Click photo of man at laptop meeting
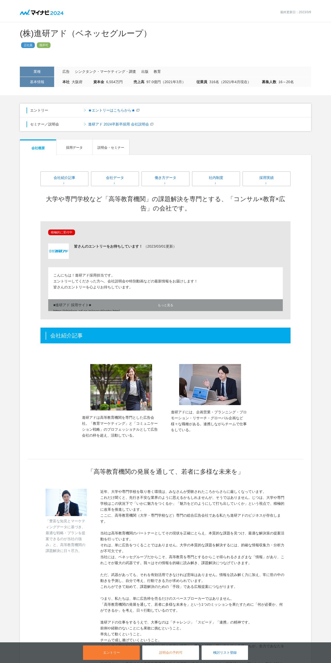Screen dimensions: 331x663 coord(210,384)
